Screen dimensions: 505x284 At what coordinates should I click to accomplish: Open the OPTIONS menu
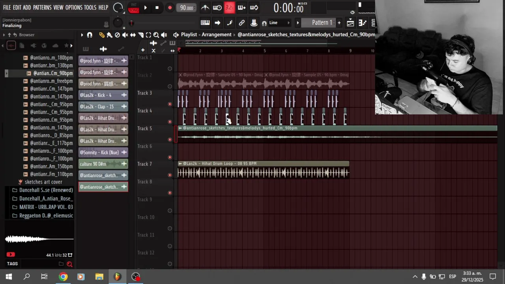coord(74,7)
